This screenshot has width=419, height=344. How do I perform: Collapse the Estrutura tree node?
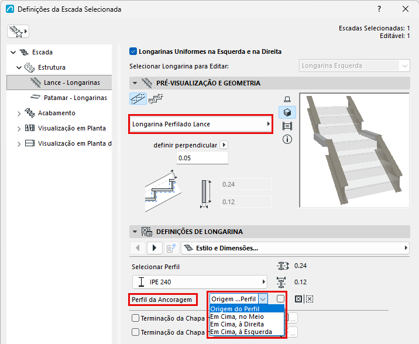(19, 68)
